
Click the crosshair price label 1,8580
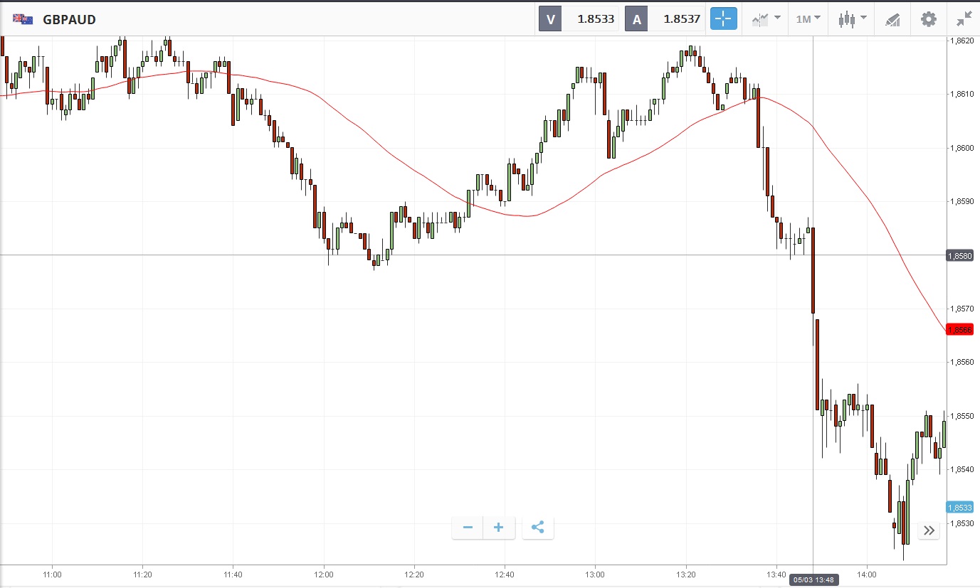pyautogui.click(x=959, y=255)
